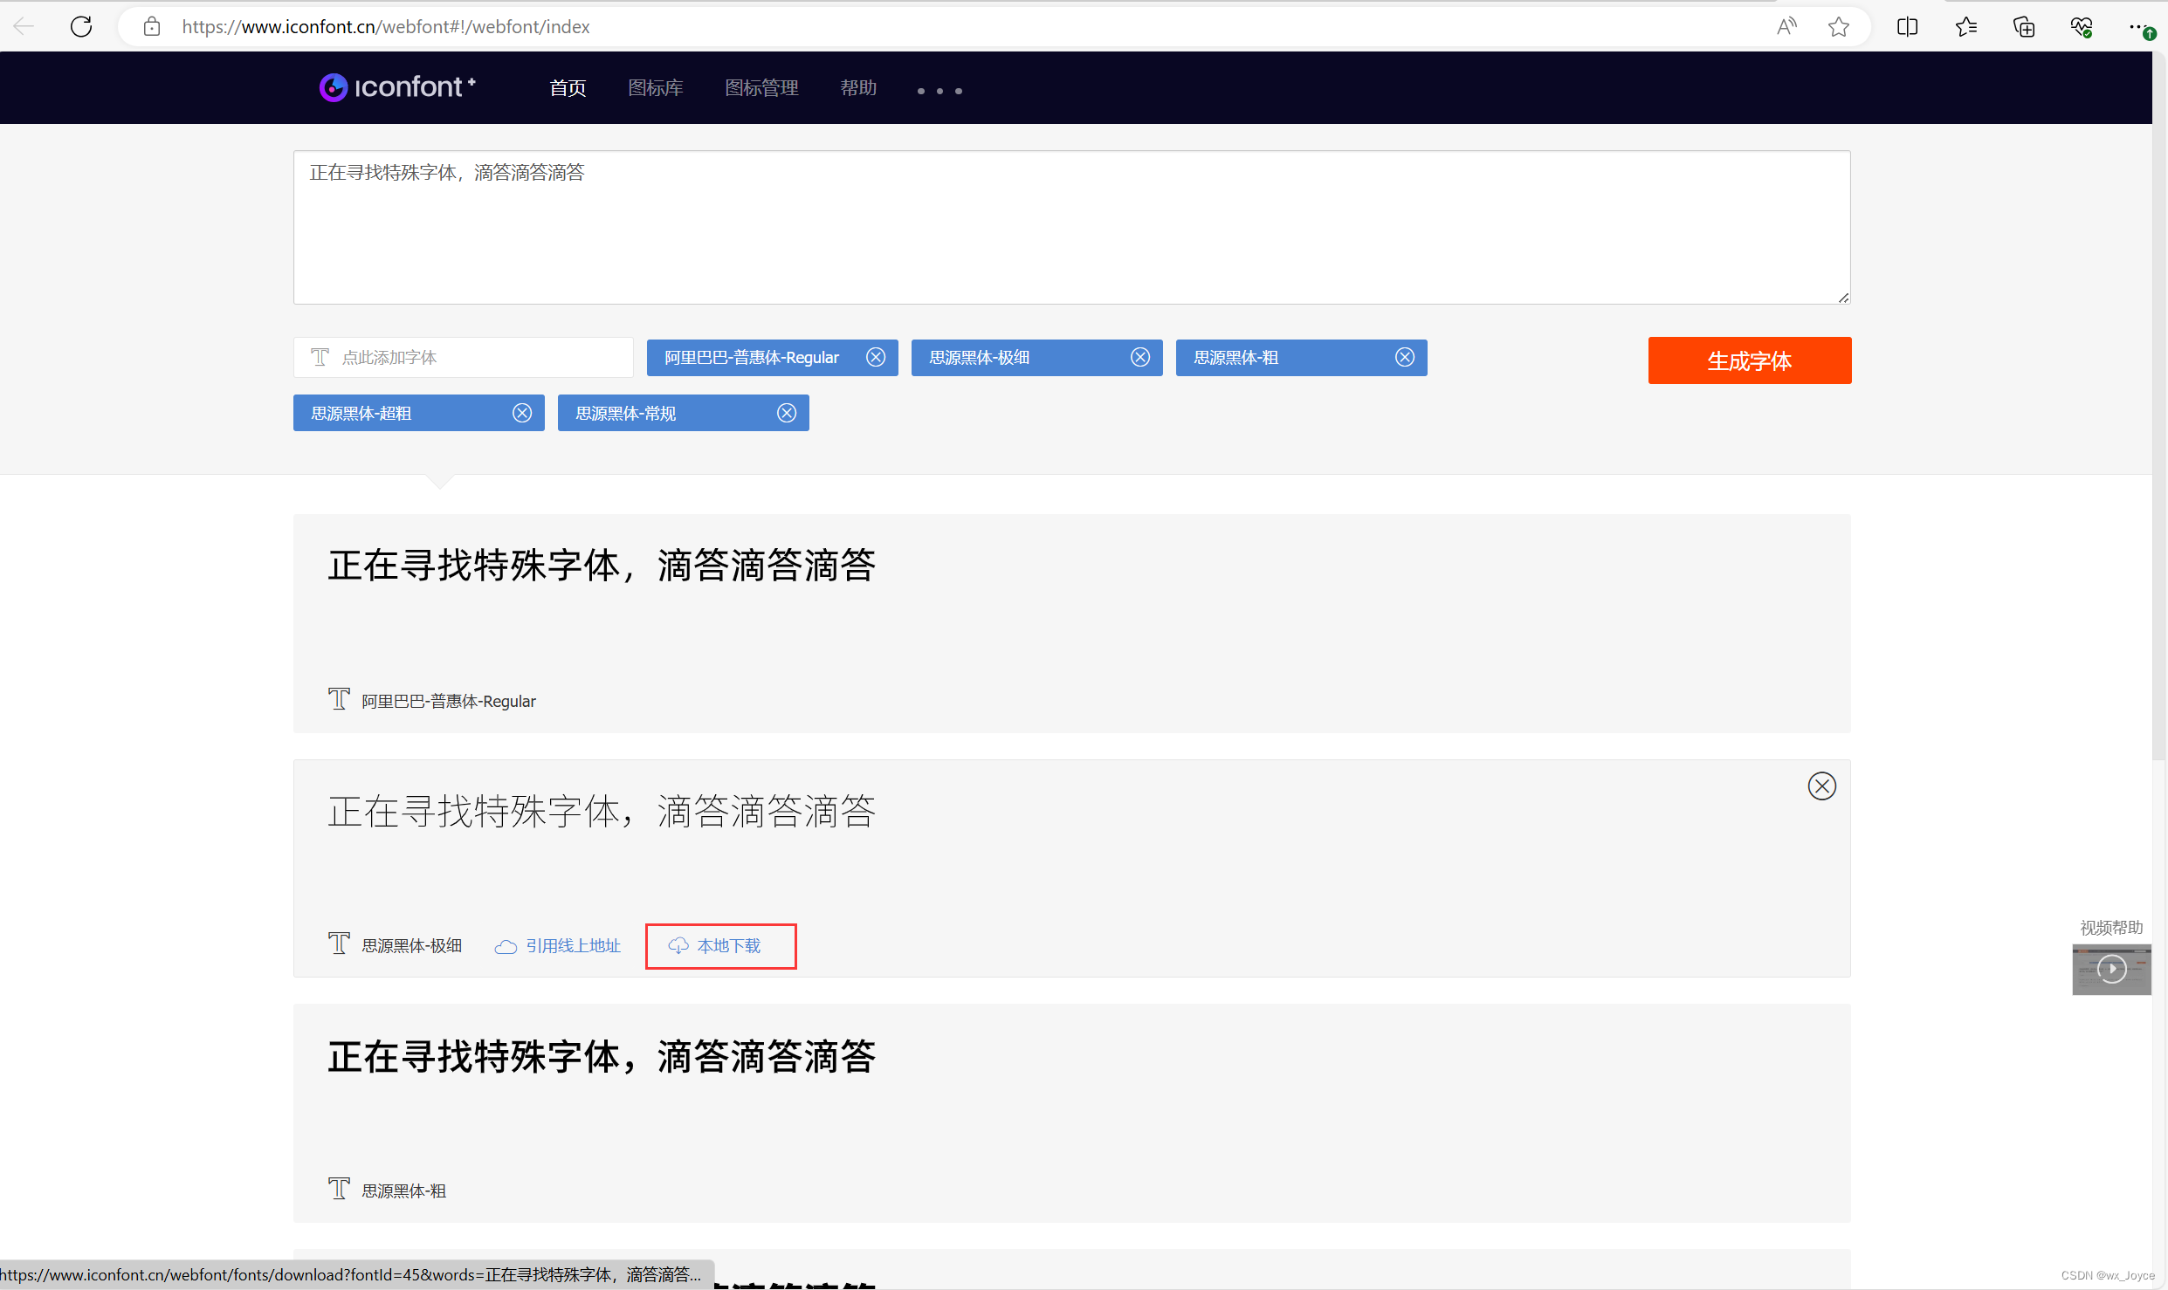2168x1290 pixels.
Task: Add page to browser favorites
Action: coord(1838,26)
